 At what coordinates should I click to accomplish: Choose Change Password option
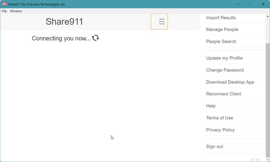coord(224,70)
